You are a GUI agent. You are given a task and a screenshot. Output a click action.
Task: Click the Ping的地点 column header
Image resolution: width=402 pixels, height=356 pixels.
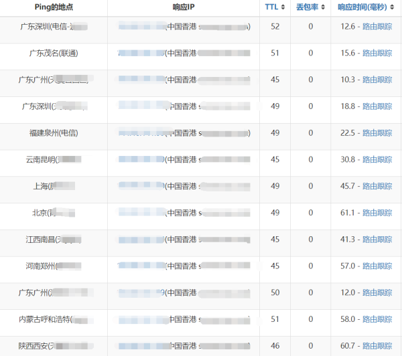coord(54,7)
